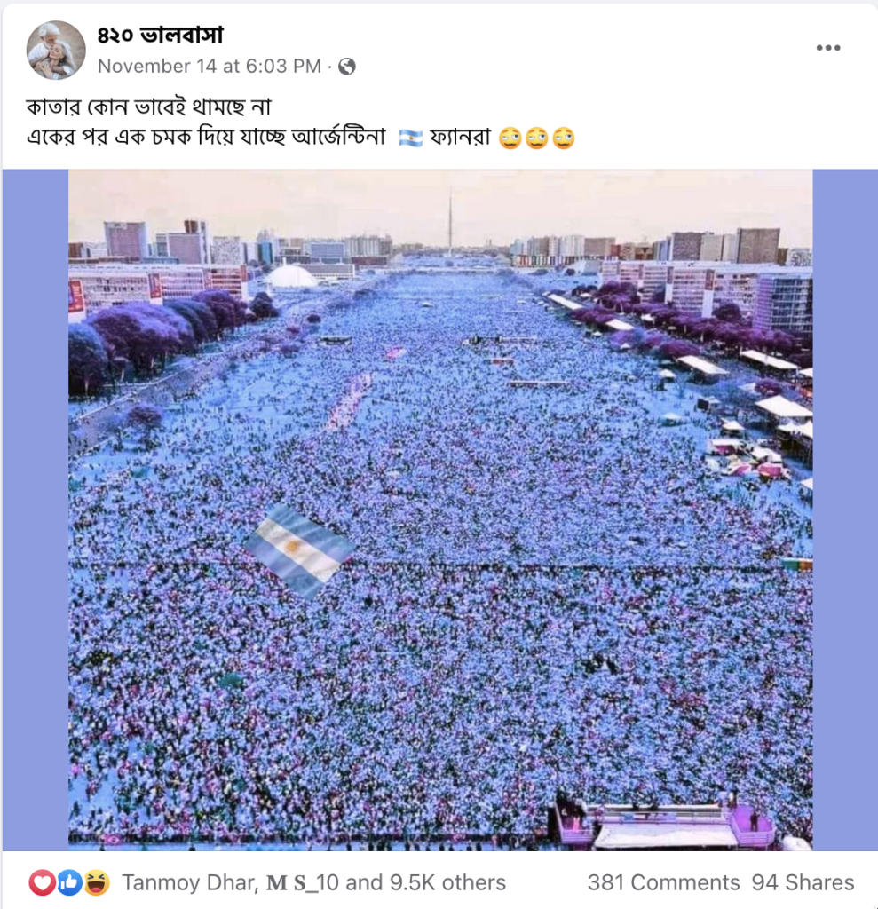View the 94 Shares list
The width and height of the screenshot is (878, 909).
(803, 883)
